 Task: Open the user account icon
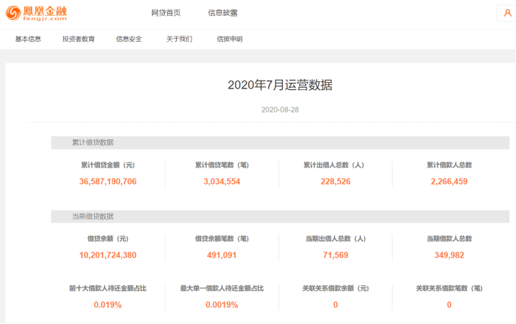pos(507,13)
